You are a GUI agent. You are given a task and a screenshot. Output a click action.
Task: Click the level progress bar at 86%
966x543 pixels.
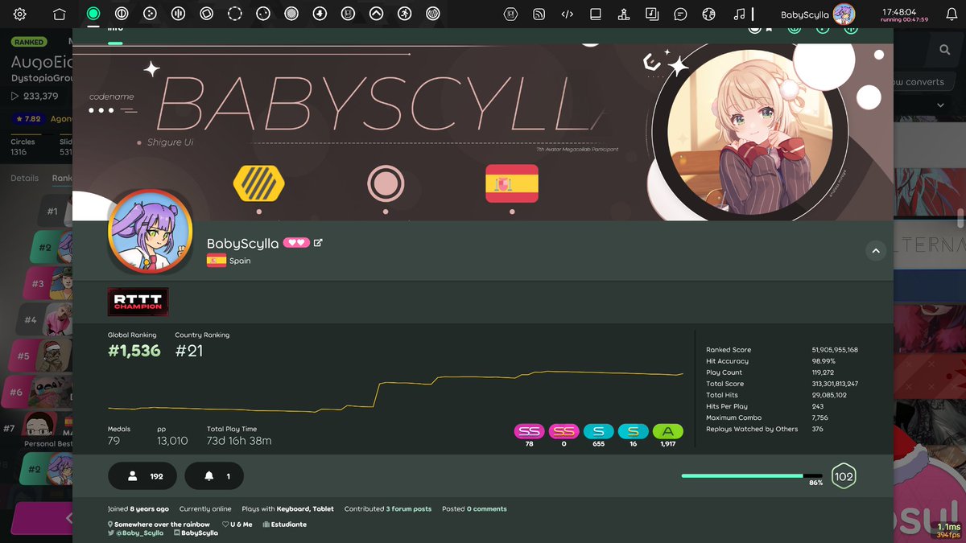[x=752, y=476]
